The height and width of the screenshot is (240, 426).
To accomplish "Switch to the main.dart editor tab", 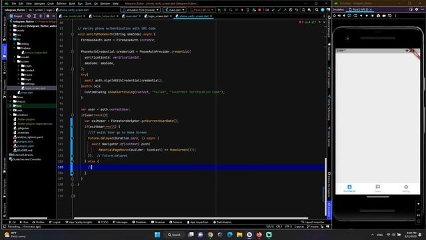I will pos(131,16).
